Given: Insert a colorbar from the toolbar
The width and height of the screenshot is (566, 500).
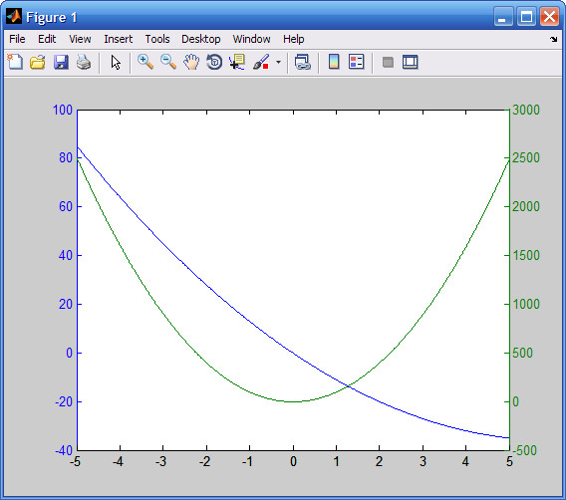Looking at the screenshot, I should coord(334,62).
